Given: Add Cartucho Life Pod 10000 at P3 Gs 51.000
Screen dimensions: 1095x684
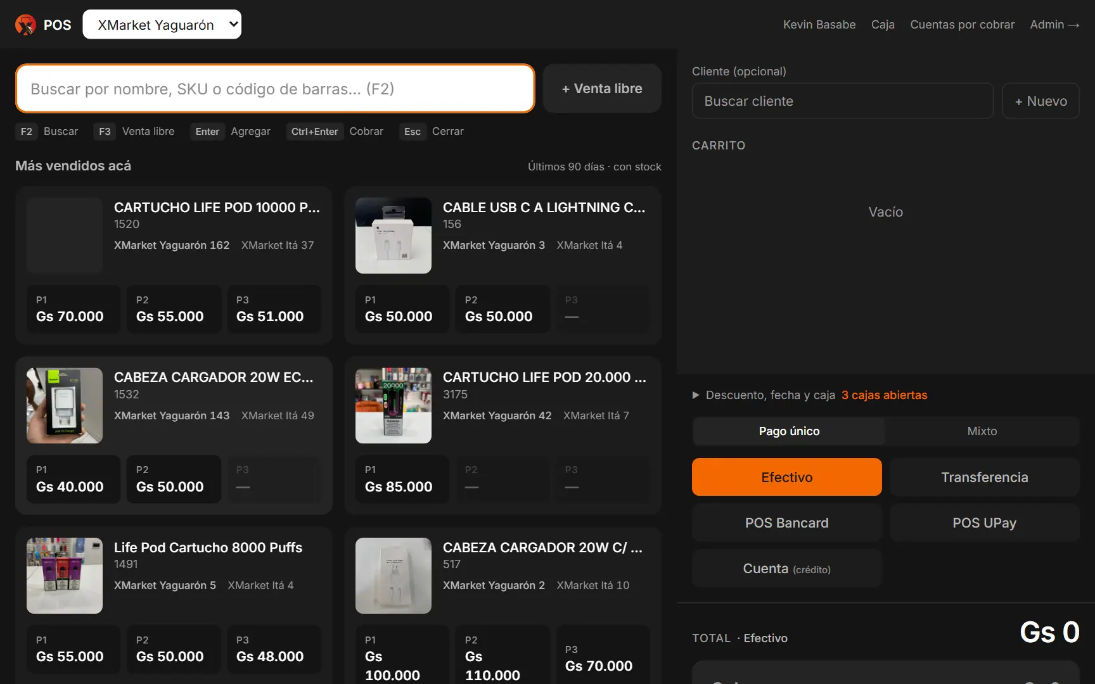Looking at the screenshot, I should coord(274,309).
